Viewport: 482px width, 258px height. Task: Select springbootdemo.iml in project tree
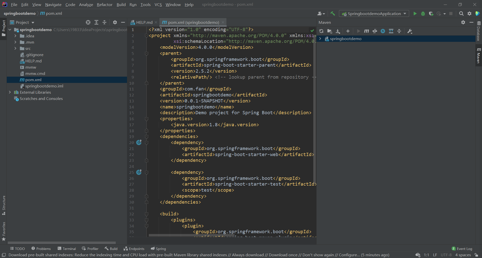[x=44, y=86]
